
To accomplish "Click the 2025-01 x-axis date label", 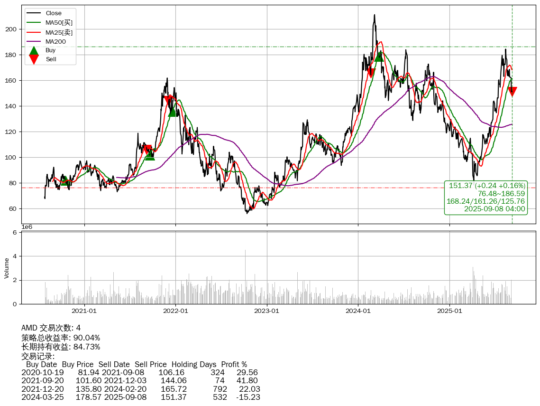I will (449, 311).
